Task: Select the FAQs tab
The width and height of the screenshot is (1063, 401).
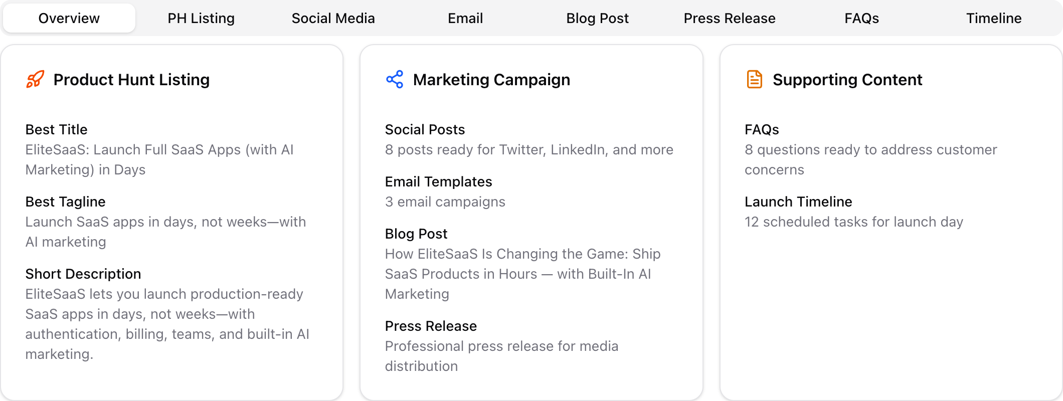Action: [861, 19]
